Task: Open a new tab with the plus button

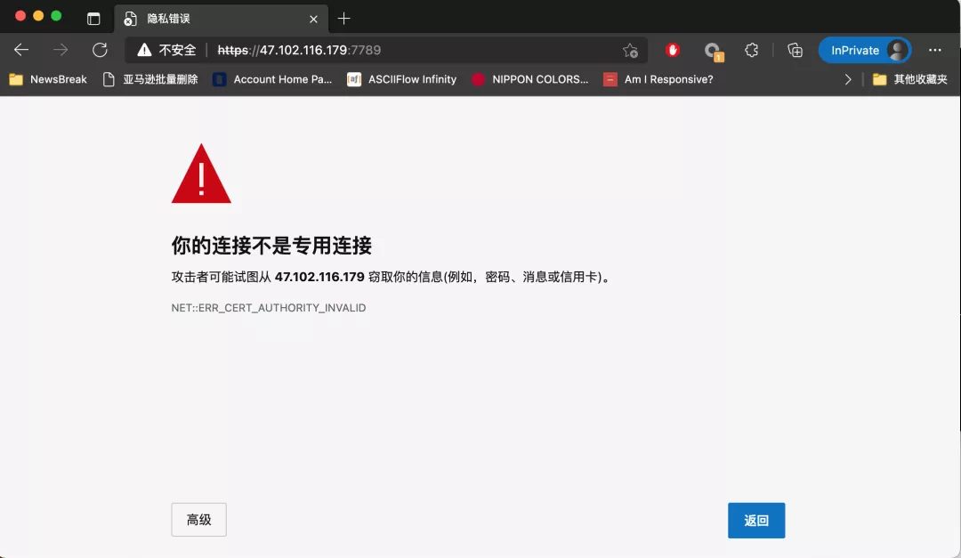Action: pos(343,19)
